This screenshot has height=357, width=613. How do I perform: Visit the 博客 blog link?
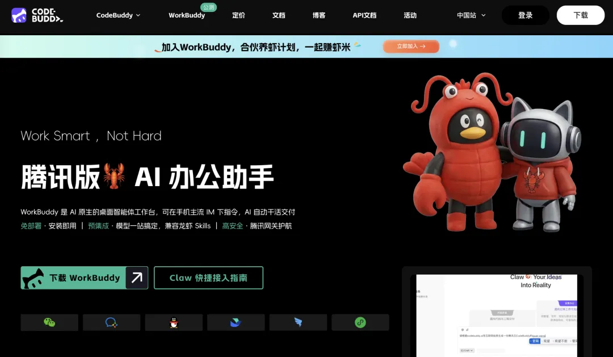click(x=319, y=15)
